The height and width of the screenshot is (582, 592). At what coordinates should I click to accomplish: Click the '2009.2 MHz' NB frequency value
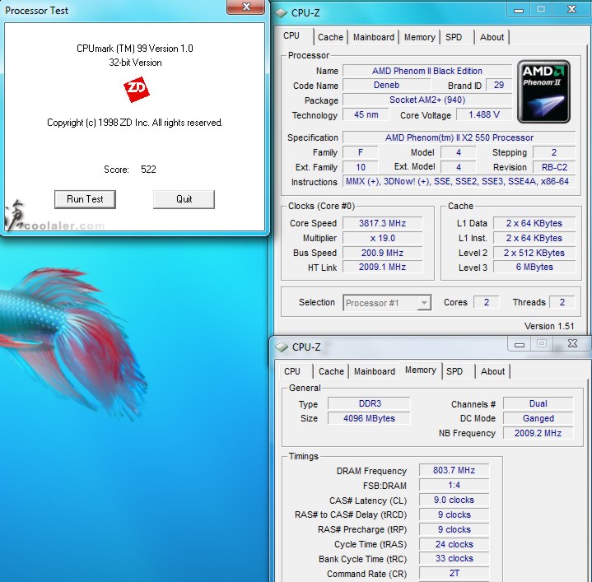[x=538, y=433]
